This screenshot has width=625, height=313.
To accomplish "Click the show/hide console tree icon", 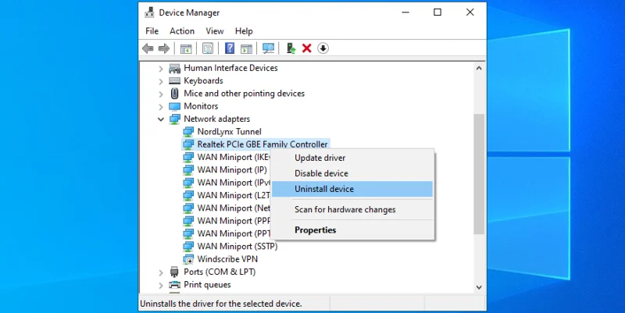I will (x=186, y=48).
